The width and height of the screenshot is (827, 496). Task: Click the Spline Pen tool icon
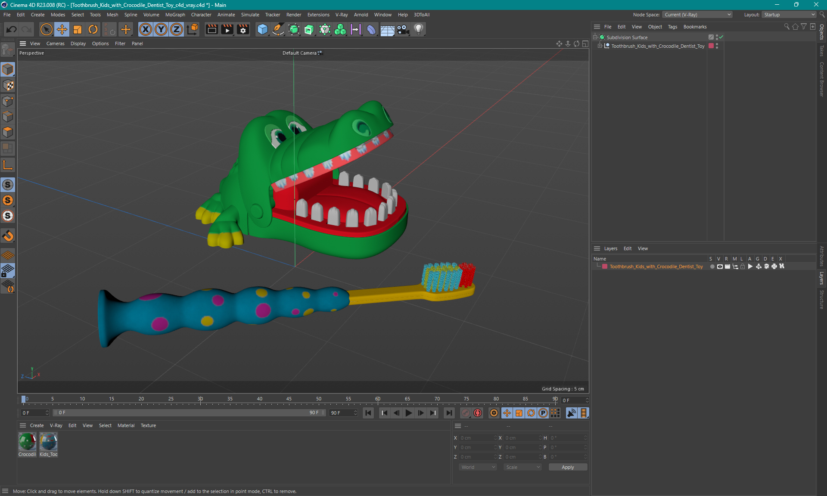tap(278, 29)
